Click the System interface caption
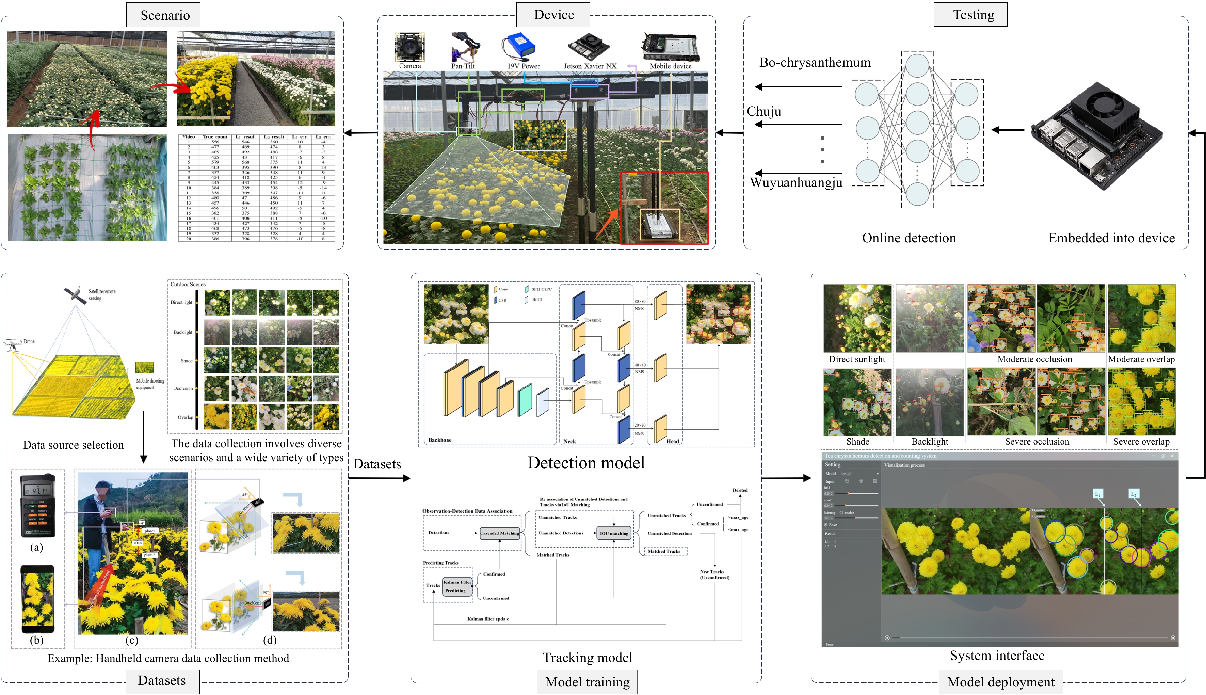The height and width of the screenshot is (695, 1206). tap(997, 656)
